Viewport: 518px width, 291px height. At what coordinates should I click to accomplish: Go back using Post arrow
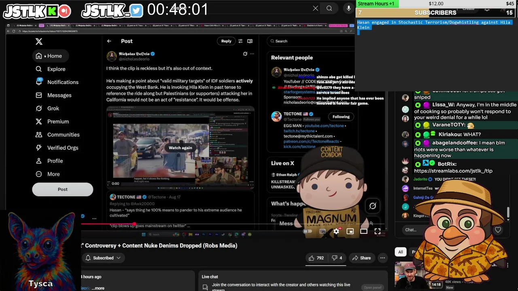109,41
